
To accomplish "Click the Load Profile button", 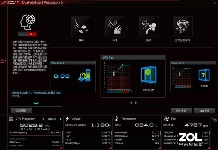I will (x=181, y=110).
